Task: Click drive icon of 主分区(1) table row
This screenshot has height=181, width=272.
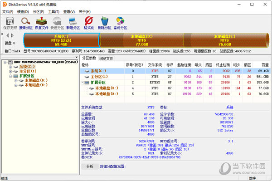Action: pos(87,77)
